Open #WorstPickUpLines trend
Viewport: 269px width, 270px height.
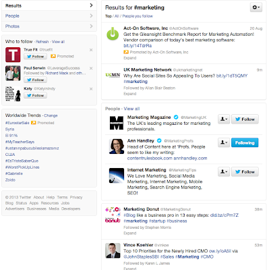pos(22,167)
